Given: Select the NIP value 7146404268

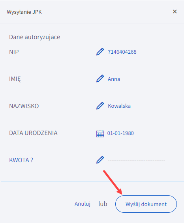Looking at the screenshot, I should [x=122, y=52].
